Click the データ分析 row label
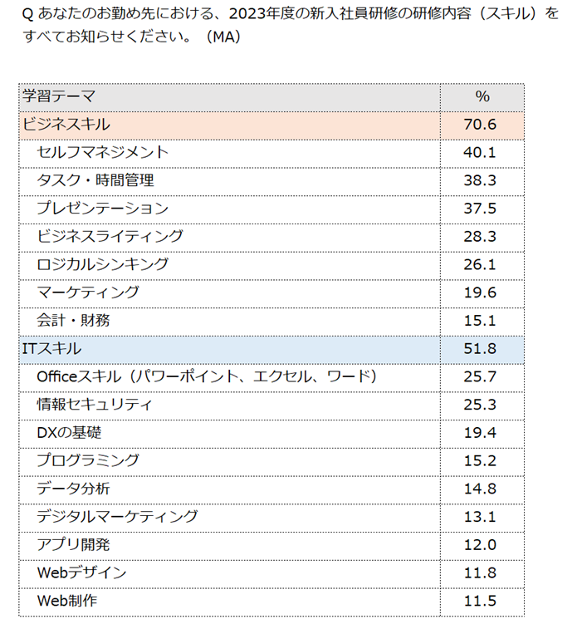582x624 pixels. pos(73,489)
